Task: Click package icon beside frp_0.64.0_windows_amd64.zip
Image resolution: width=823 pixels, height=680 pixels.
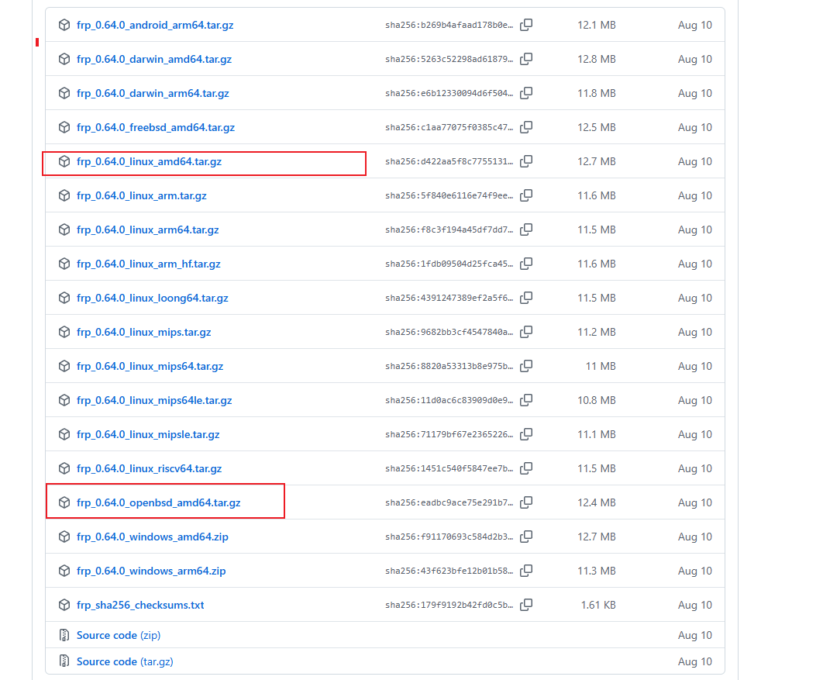Action: pyautogui.click(x=64, y=537)
